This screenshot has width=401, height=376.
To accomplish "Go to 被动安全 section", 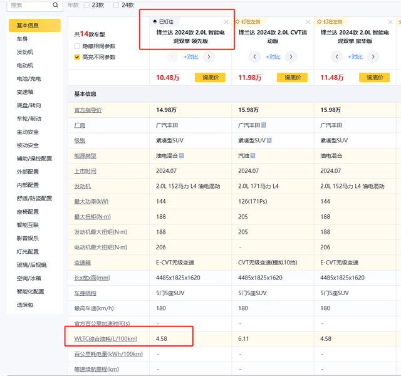I will [28, 145].
